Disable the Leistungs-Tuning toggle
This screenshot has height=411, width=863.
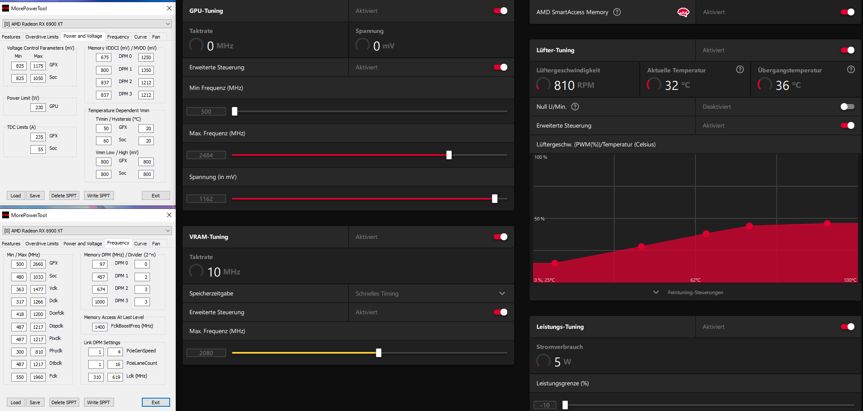point(848,327)
